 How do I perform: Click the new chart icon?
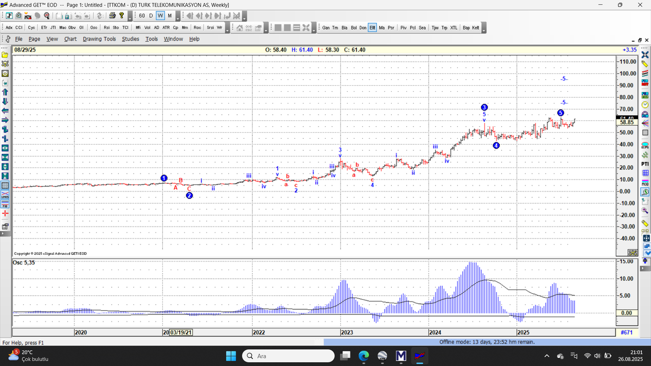(x=9, y=15)
